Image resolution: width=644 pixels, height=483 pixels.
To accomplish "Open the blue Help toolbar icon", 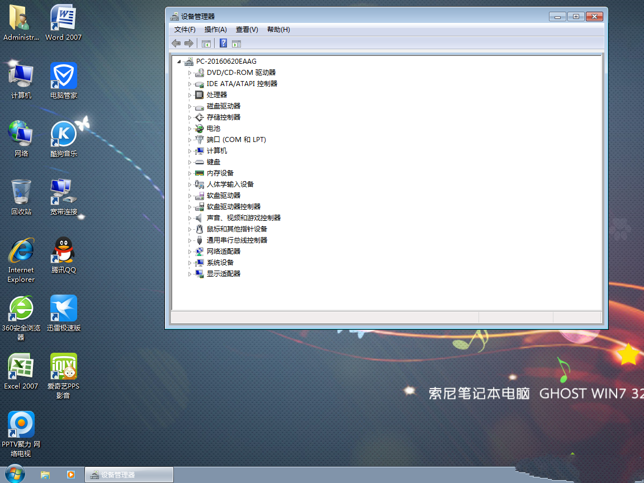I will tap(224, 43).
